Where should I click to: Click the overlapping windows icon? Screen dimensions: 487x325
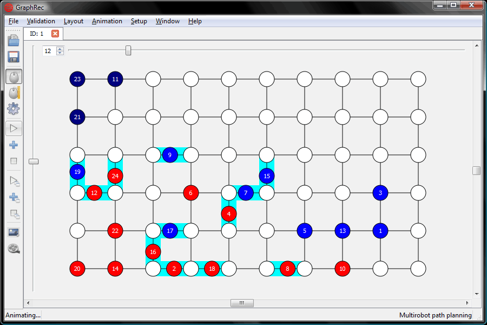click(15, 214)
